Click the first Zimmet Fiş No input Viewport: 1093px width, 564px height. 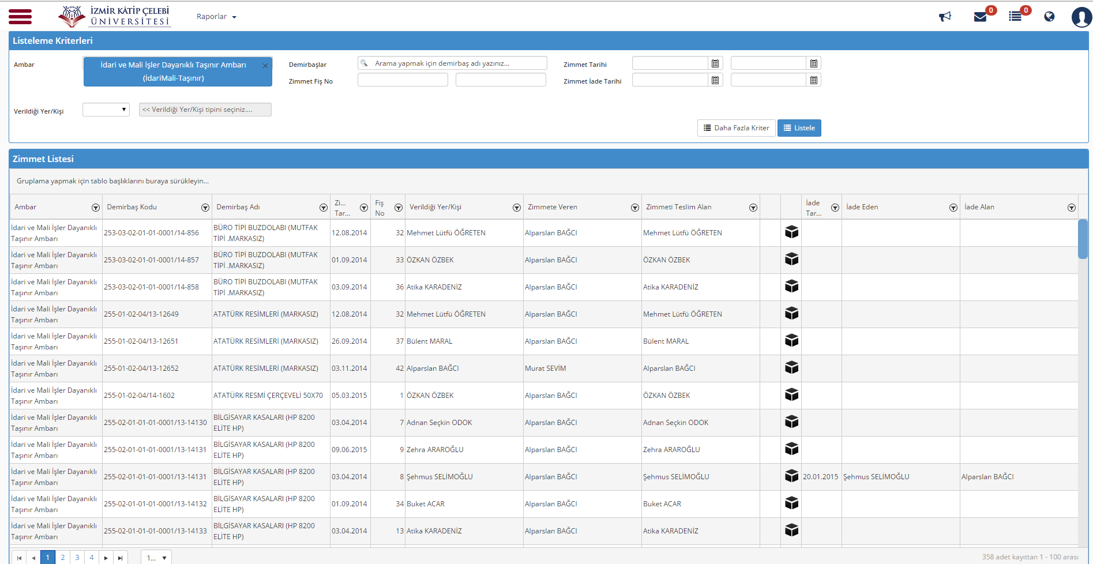[x=403, y=80]
